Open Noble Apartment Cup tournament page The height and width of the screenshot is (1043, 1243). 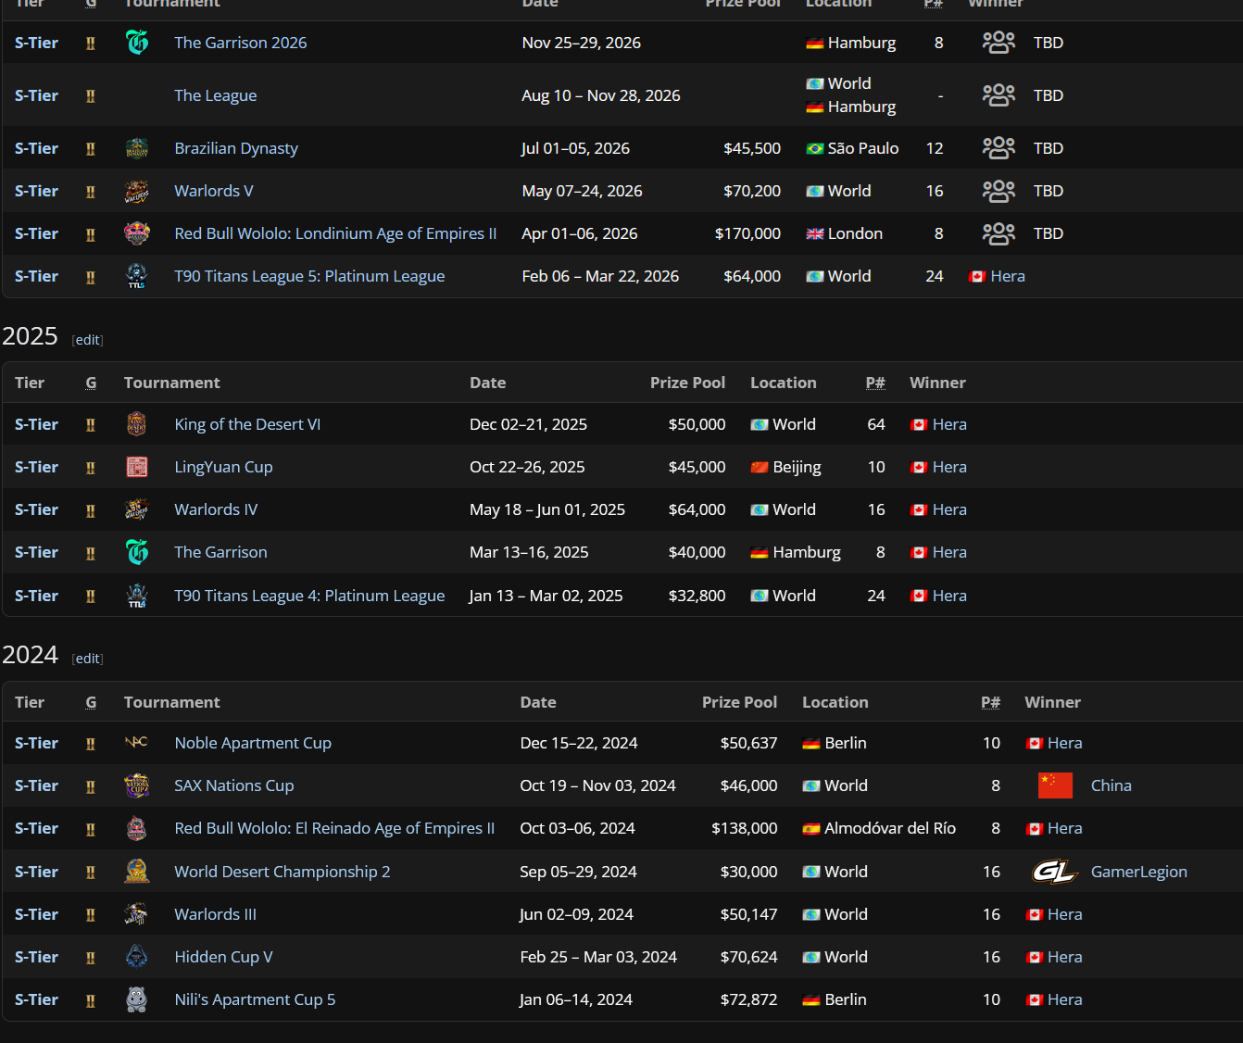(253, 743)
